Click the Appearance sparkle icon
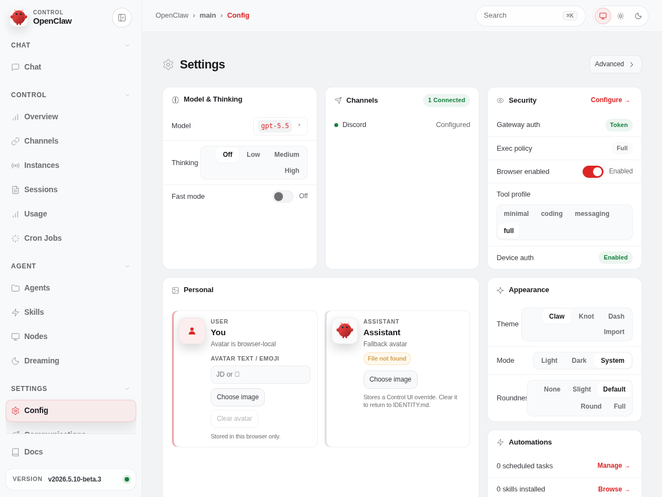The height and width of the screenshot is (497, 662). 500,290
